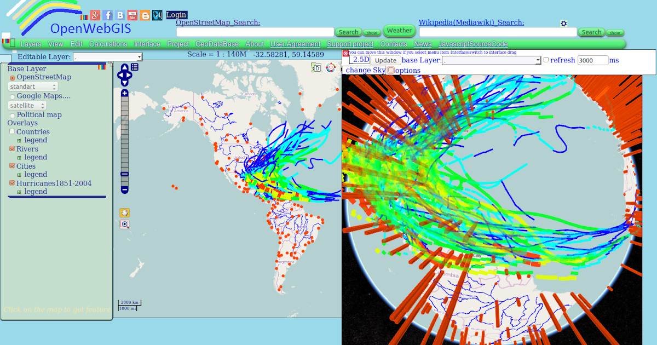Click the Facebook share icon in the header

click(107, 15)
